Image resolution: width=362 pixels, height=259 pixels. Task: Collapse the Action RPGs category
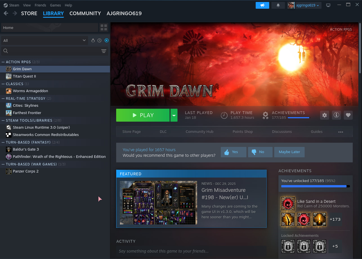(3, 62)
